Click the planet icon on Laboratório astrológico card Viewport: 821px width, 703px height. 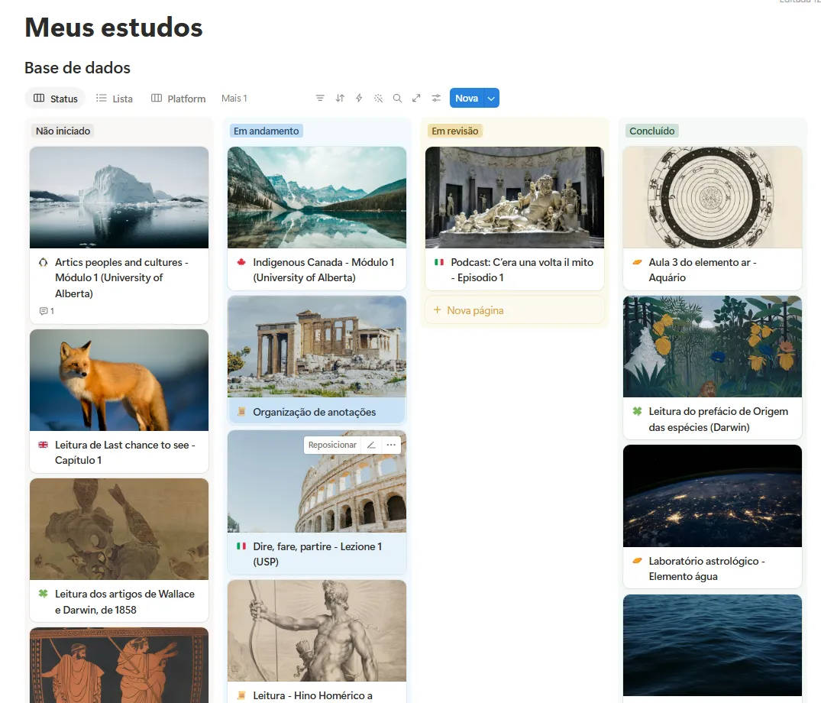(637, 561)
